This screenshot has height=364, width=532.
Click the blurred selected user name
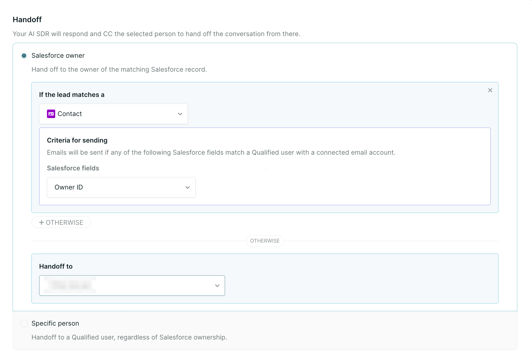(x=70, y=285)
